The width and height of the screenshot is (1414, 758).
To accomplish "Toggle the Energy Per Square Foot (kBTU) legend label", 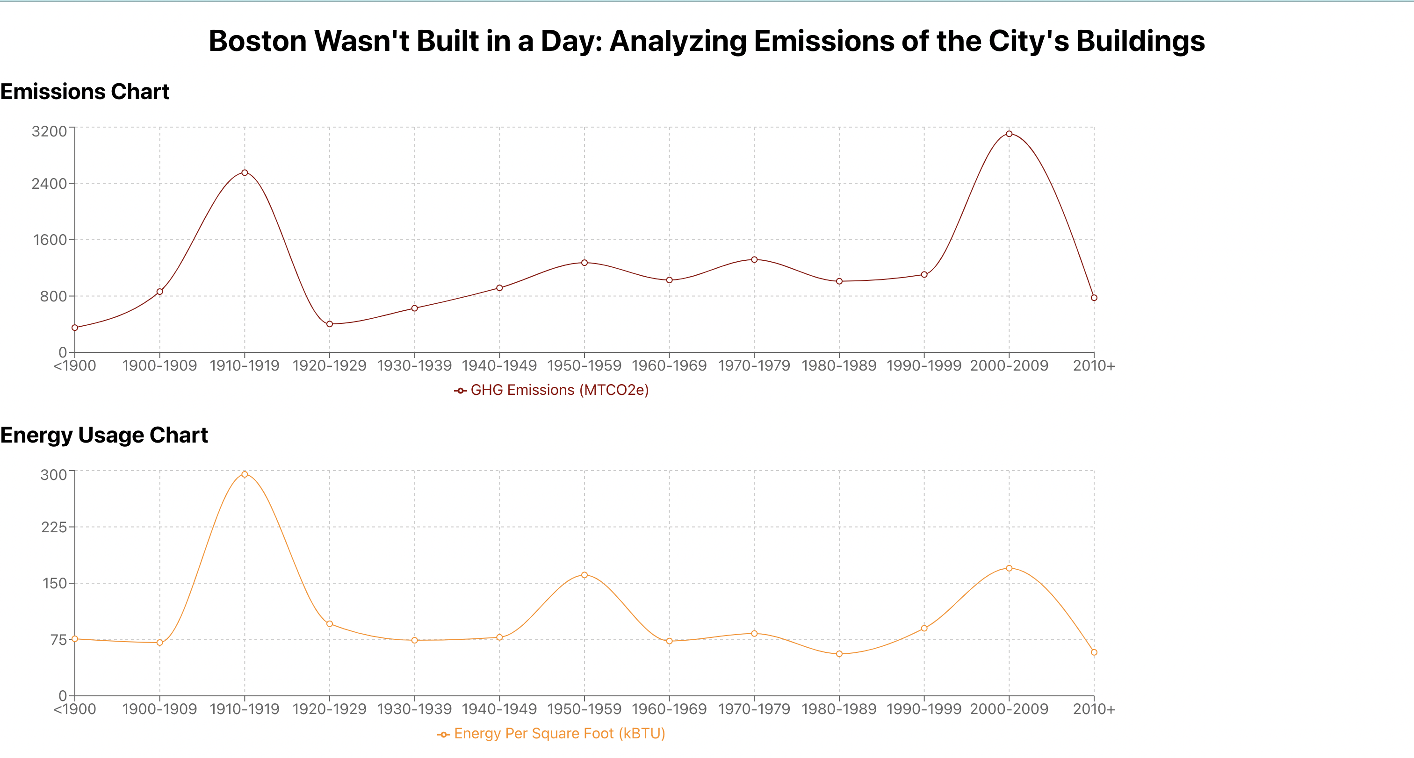I will point(559,734).
